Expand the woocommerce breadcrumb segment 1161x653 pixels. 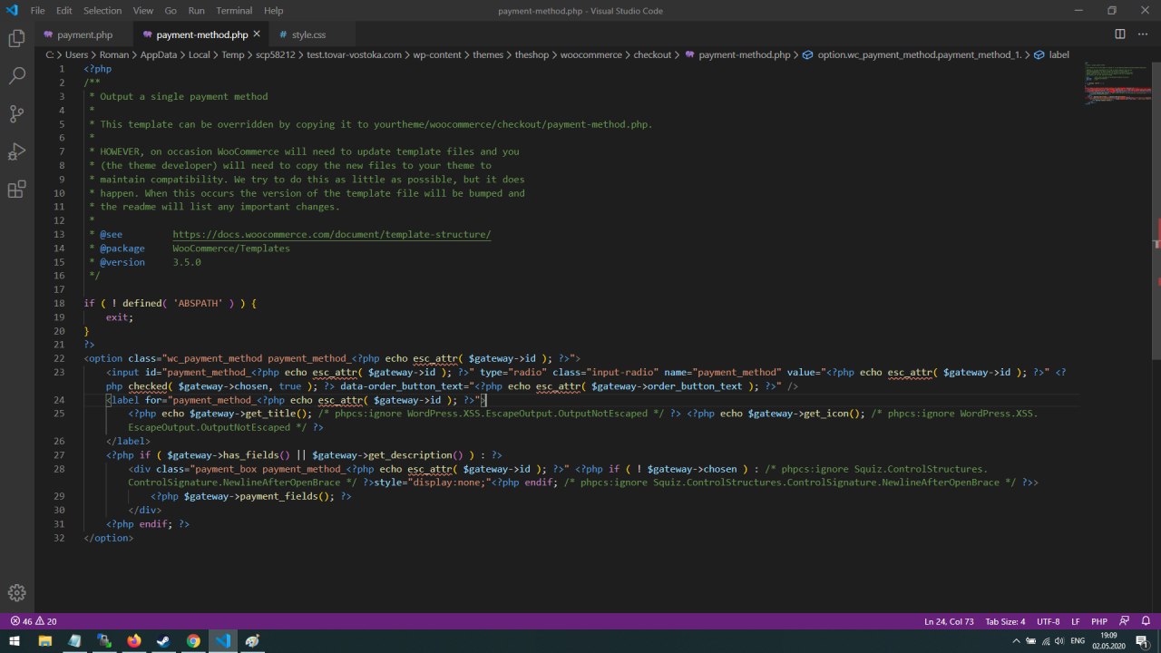590,54
